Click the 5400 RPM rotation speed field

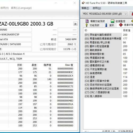pyautogui.click(x=68, y=39)
